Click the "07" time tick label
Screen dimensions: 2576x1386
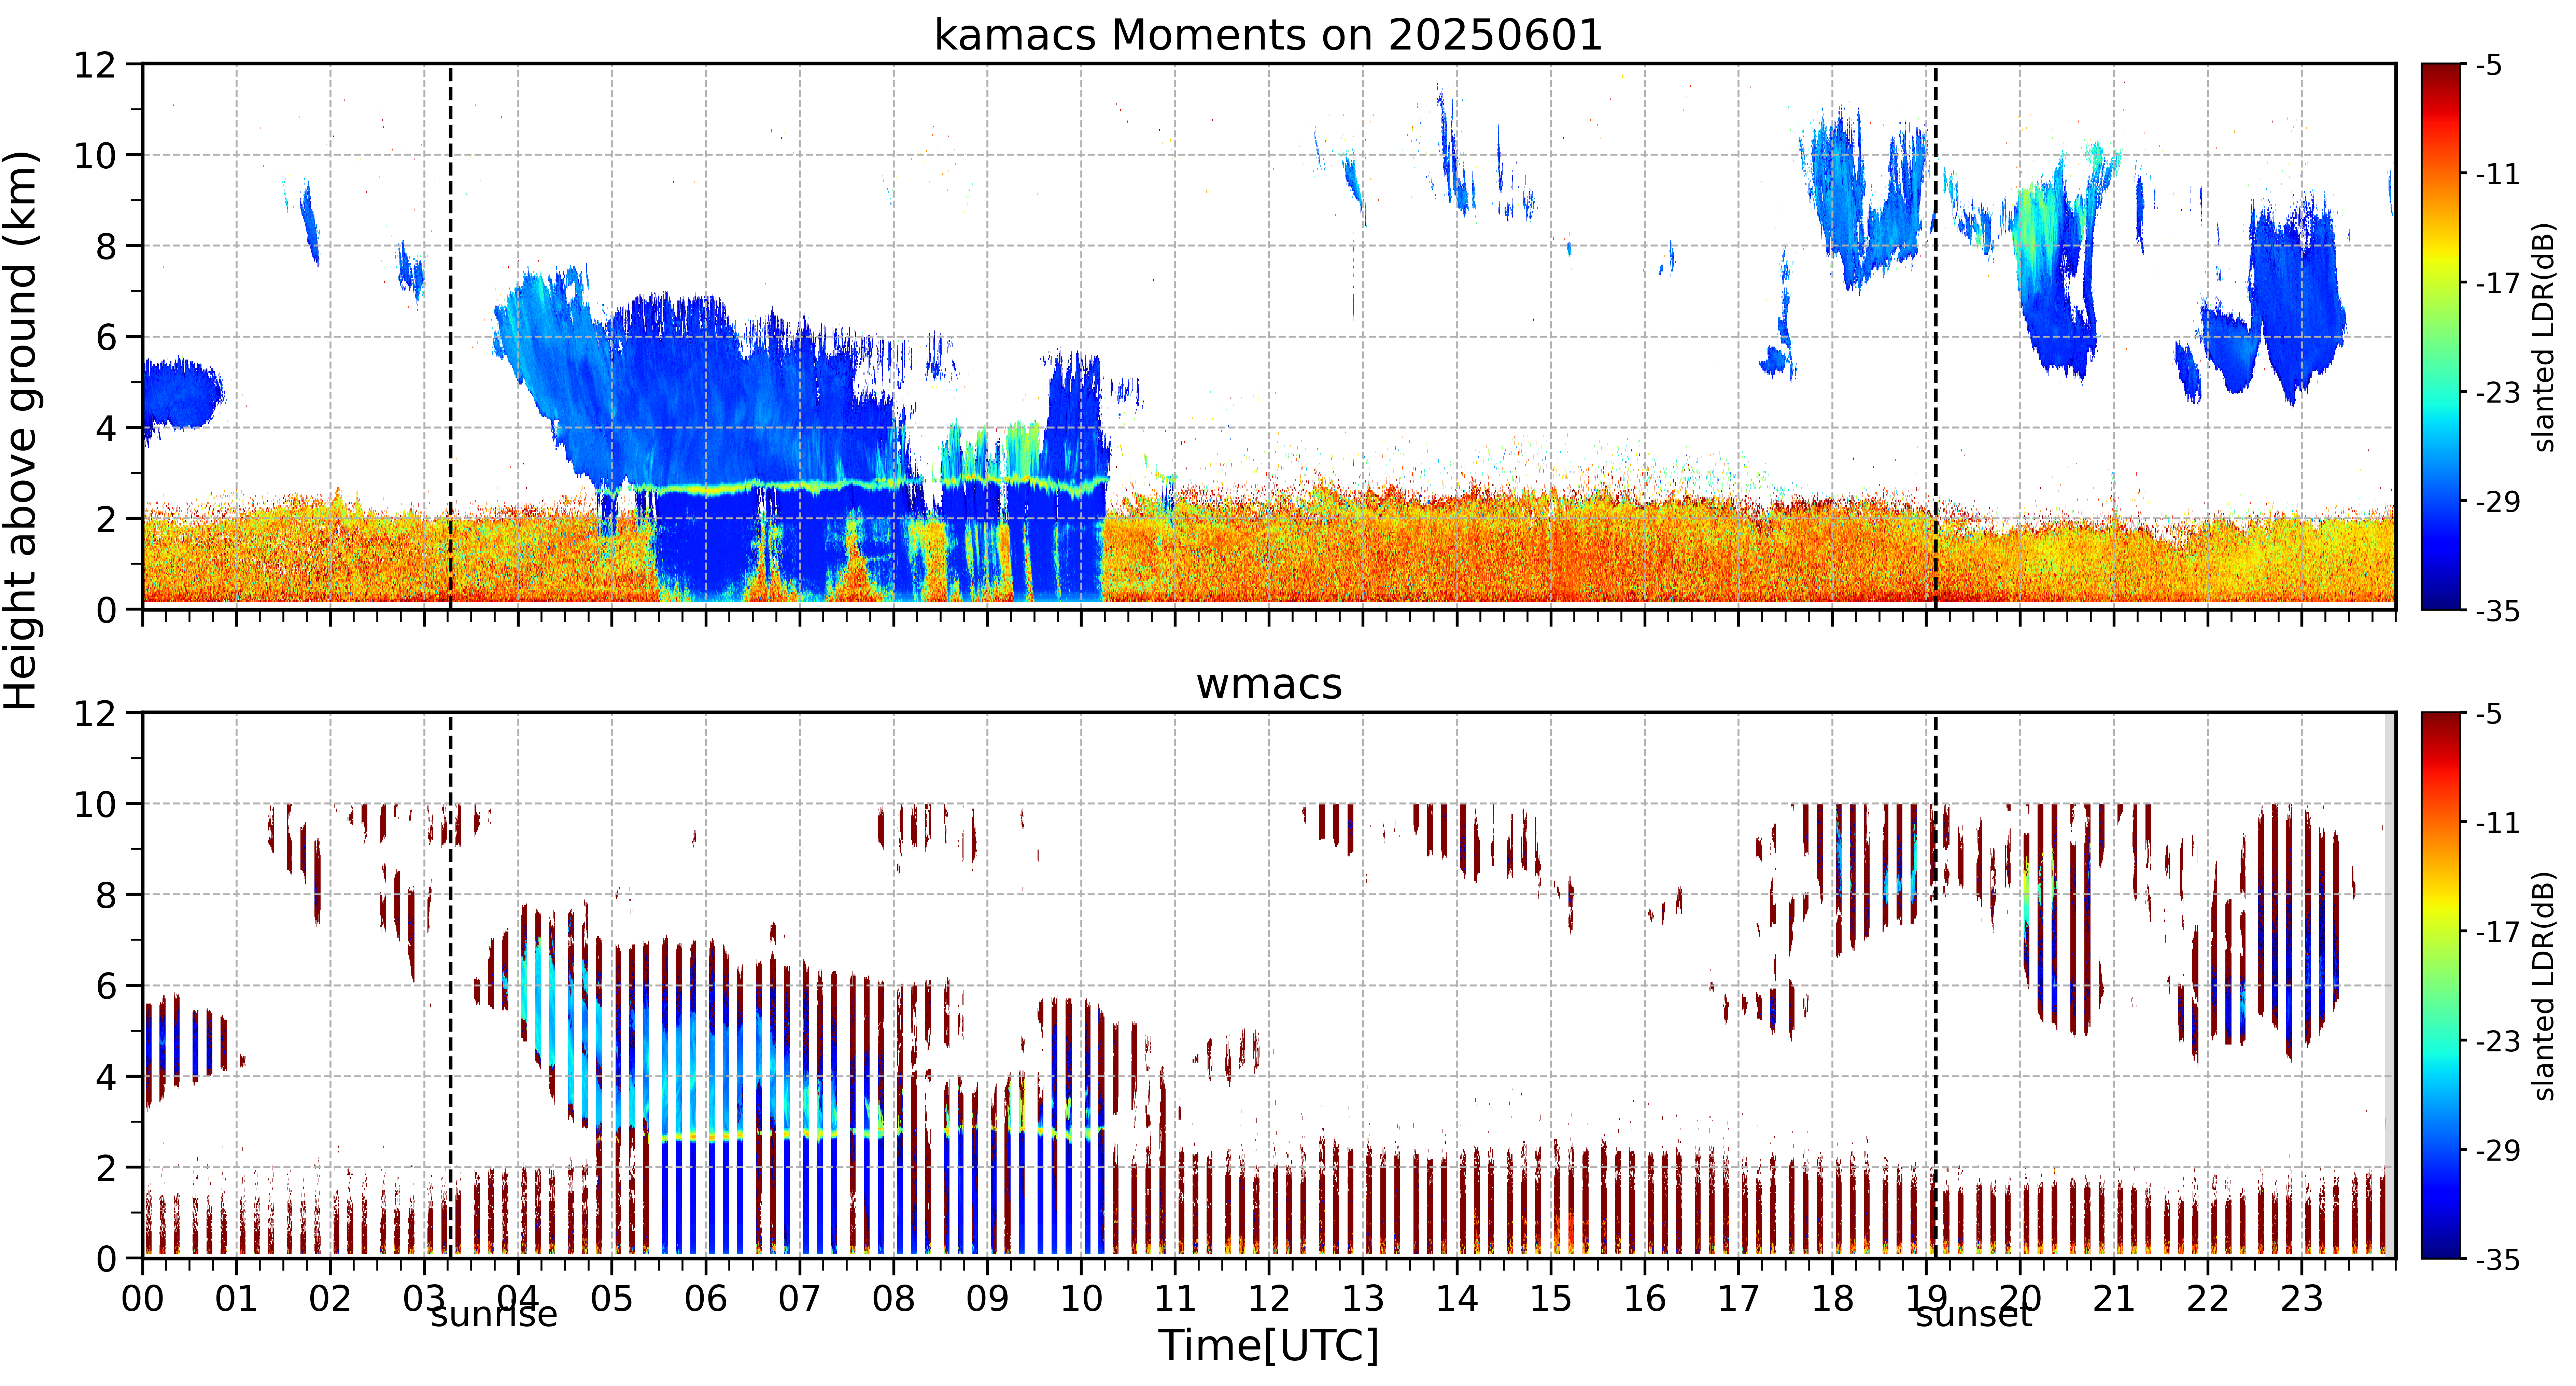coord(800,1299)
